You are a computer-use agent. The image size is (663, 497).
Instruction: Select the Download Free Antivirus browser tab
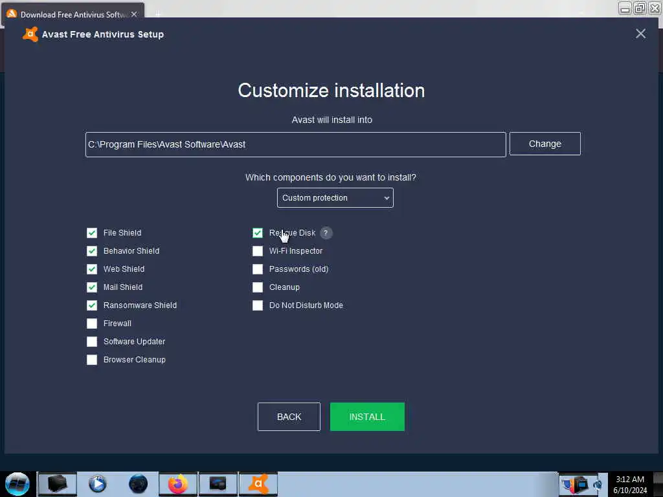pyautogui.click(x=73, y=14)
